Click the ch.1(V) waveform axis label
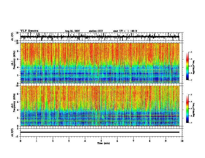Viewport: 205px width, 158px height. [12, 37]
